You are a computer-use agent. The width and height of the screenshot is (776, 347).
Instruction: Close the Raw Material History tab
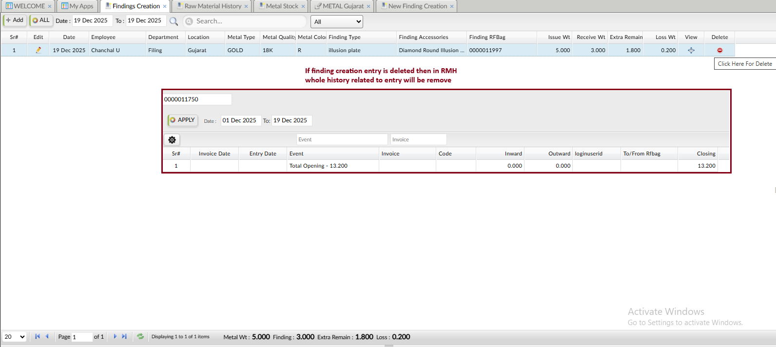click(x=246, y=6)
